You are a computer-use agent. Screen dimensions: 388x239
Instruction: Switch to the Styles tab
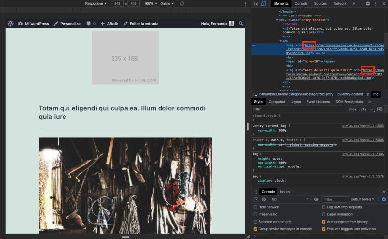259,102
